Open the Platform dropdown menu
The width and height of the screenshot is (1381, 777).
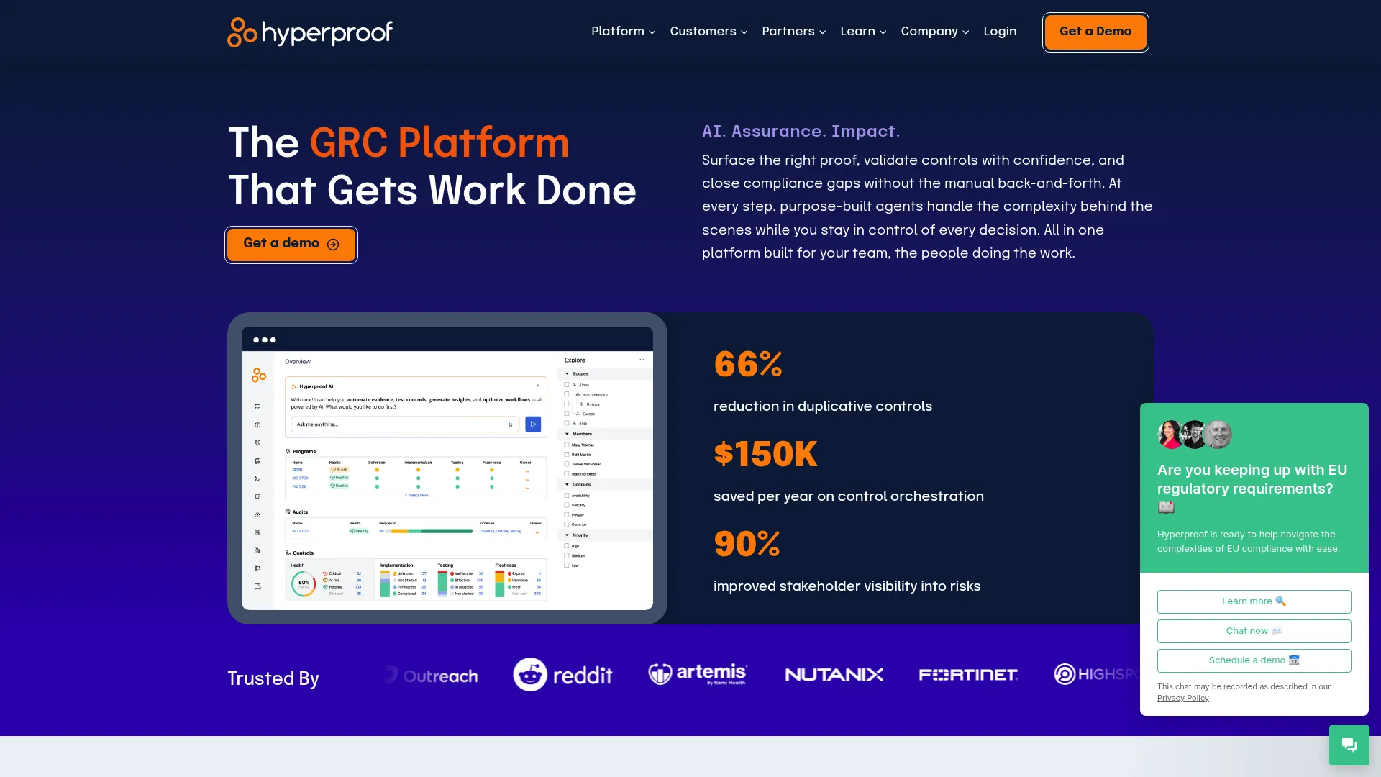623,32
